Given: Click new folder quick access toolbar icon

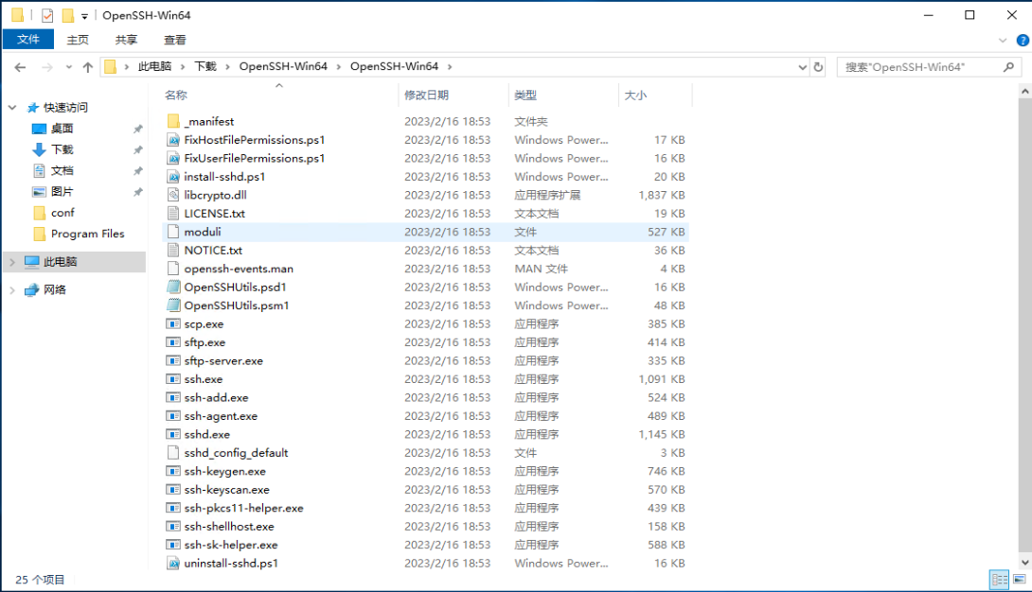Looking at the screenshot, I should pos(68,15).
